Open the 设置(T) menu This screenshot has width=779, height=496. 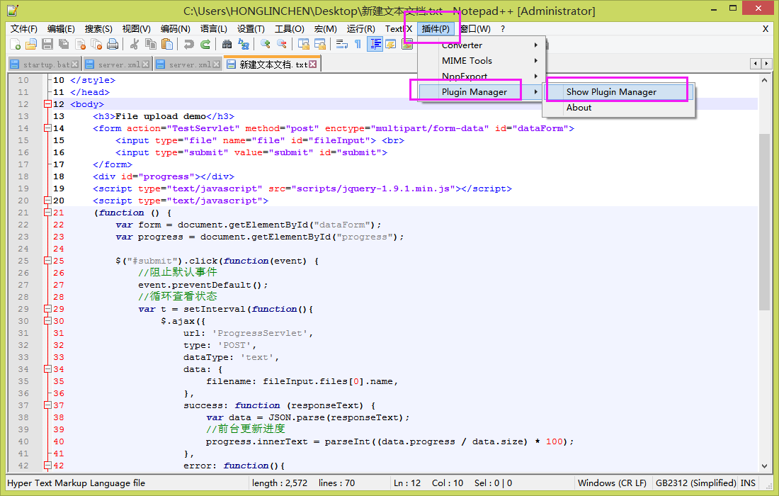pyautogui.click(x=251, y=29)
